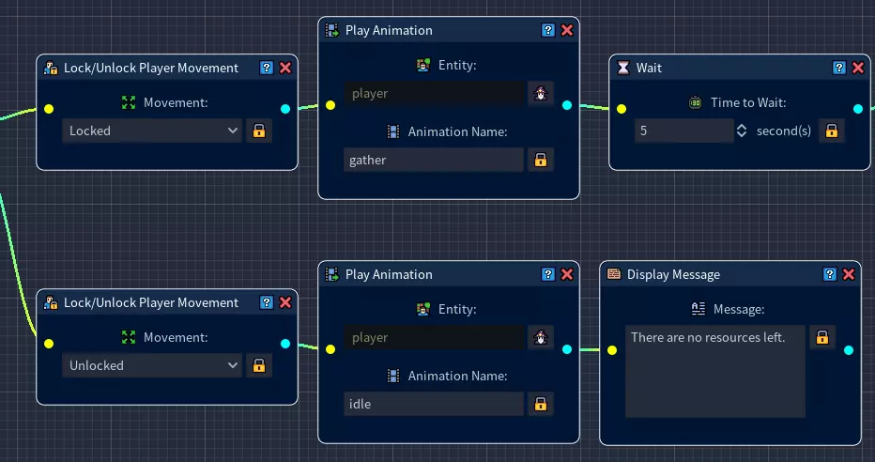875x462 pixels.
Task: Click the 'second(s)' unit label
Action: 784,131
